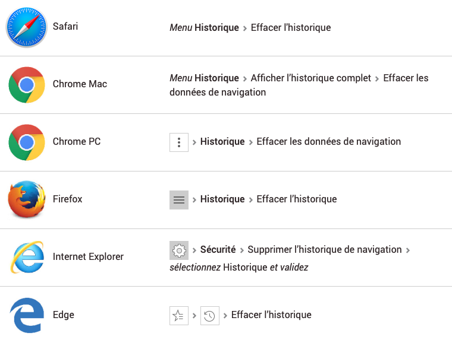Screen dimensions: 452x343
Task: Click the Chrome Mac logo icon
Action: [27, 85]
